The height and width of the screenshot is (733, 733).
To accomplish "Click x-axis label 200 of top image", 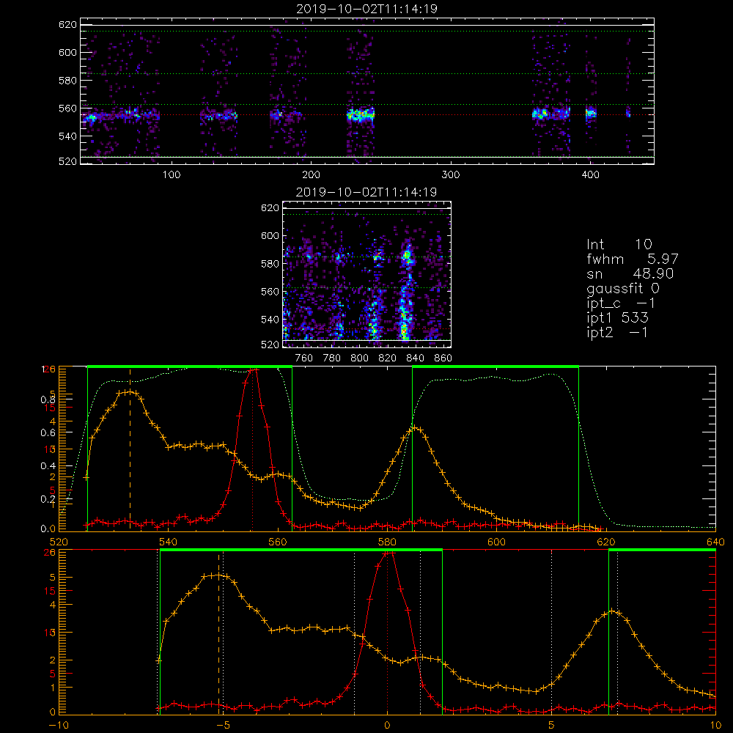I will 311,175.
